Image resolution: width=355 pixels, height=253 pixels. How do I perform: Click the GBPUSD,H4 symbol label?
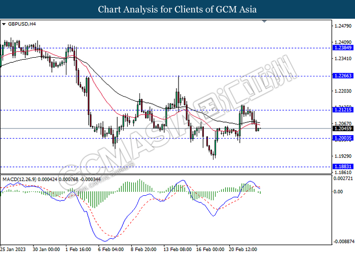pos(22,24)
